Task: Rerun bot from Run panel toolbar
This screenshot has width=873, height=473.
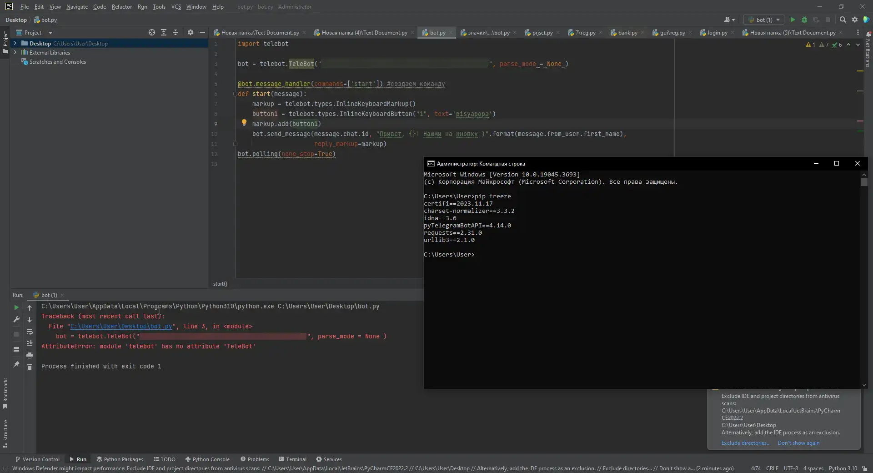Action: pyautogui.click(x=16, y=307)
